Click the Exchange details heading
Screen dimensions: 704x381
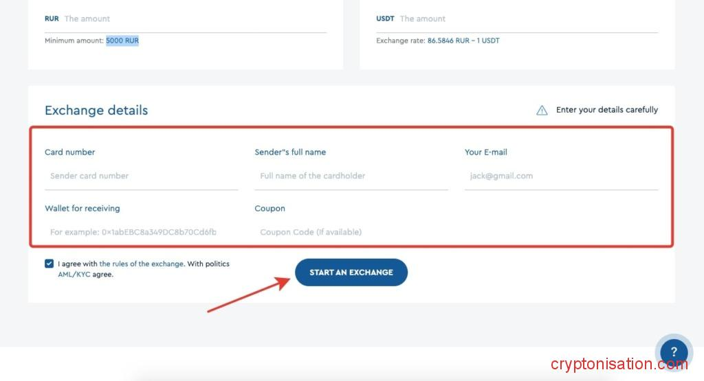(96, 111)
